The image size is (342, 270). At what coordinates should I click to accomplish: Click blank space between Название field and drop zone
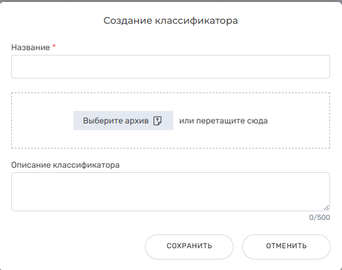(x=171, y=85)
